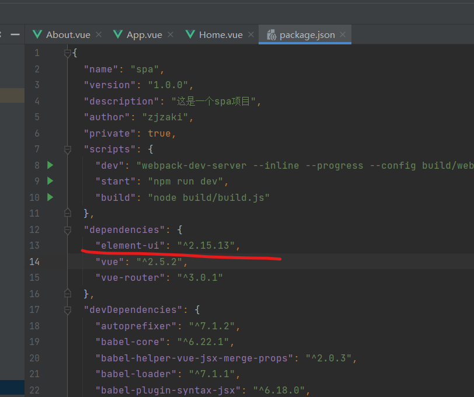Image resolution: width=474 pixels, height=397 pixels.
Task: Click the closing fold marker on line 16
Action: coord(68,294)
